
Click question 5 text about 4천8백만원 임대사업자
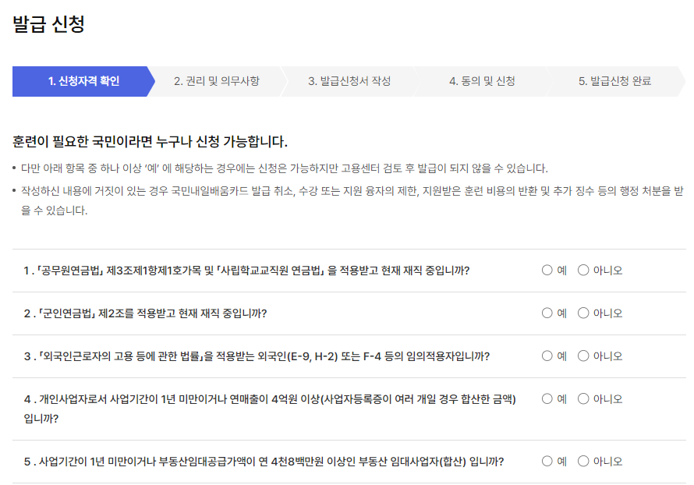pyautogui.click(x=264, y=462)
